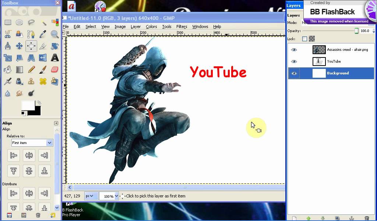Align top edge of target

(14, 171)
